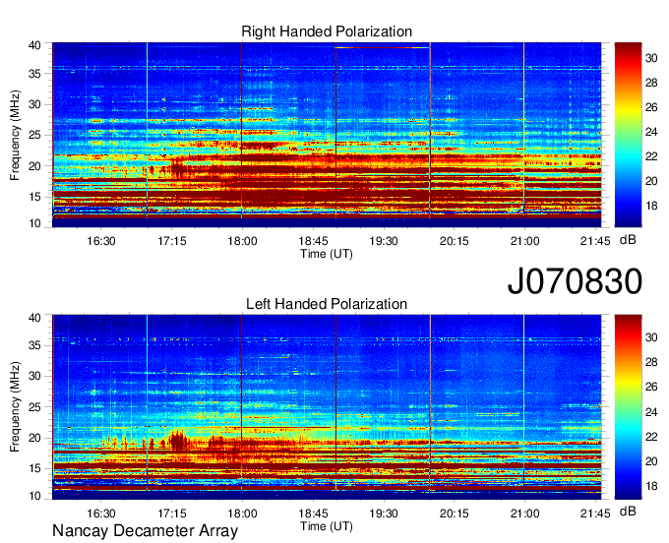Viewport: 669px width, 543px height.
Task: Click the 17:15 time tick on bottom plot
Action: [172, 513]
